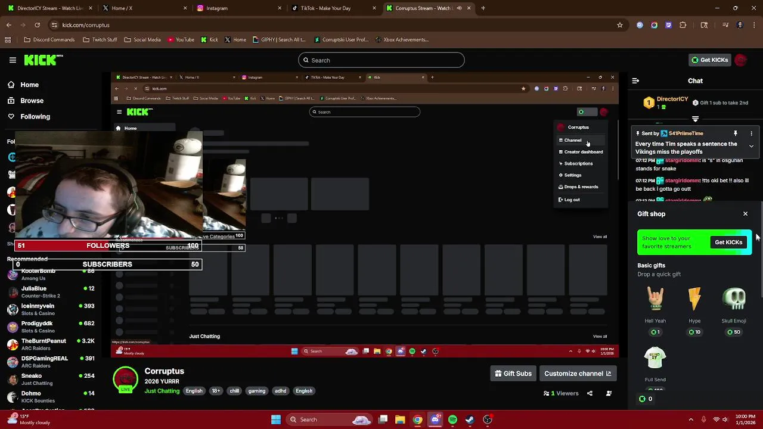
Task: Open Sneako recommended channel
Action: tap(51, 379)
